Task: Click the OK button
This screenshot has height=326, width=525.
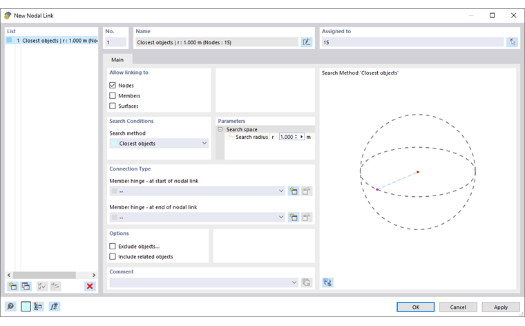Action: click(416, 307)
